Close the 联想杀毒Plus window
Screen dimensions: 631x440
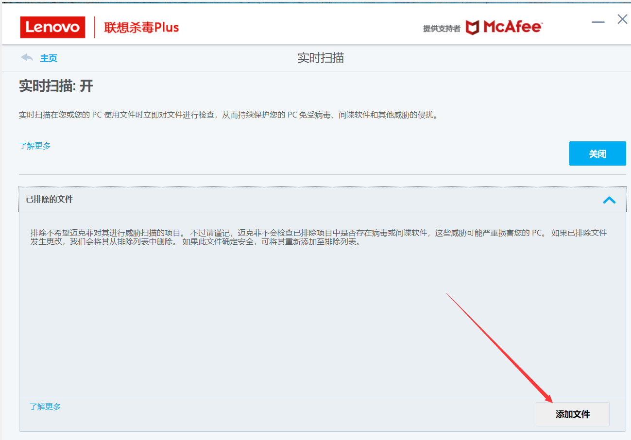click(622, 19)
